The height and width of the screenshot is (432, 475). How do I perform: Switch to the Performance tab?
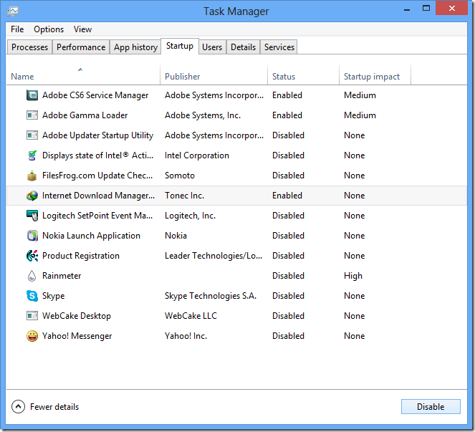click(81, 47)
